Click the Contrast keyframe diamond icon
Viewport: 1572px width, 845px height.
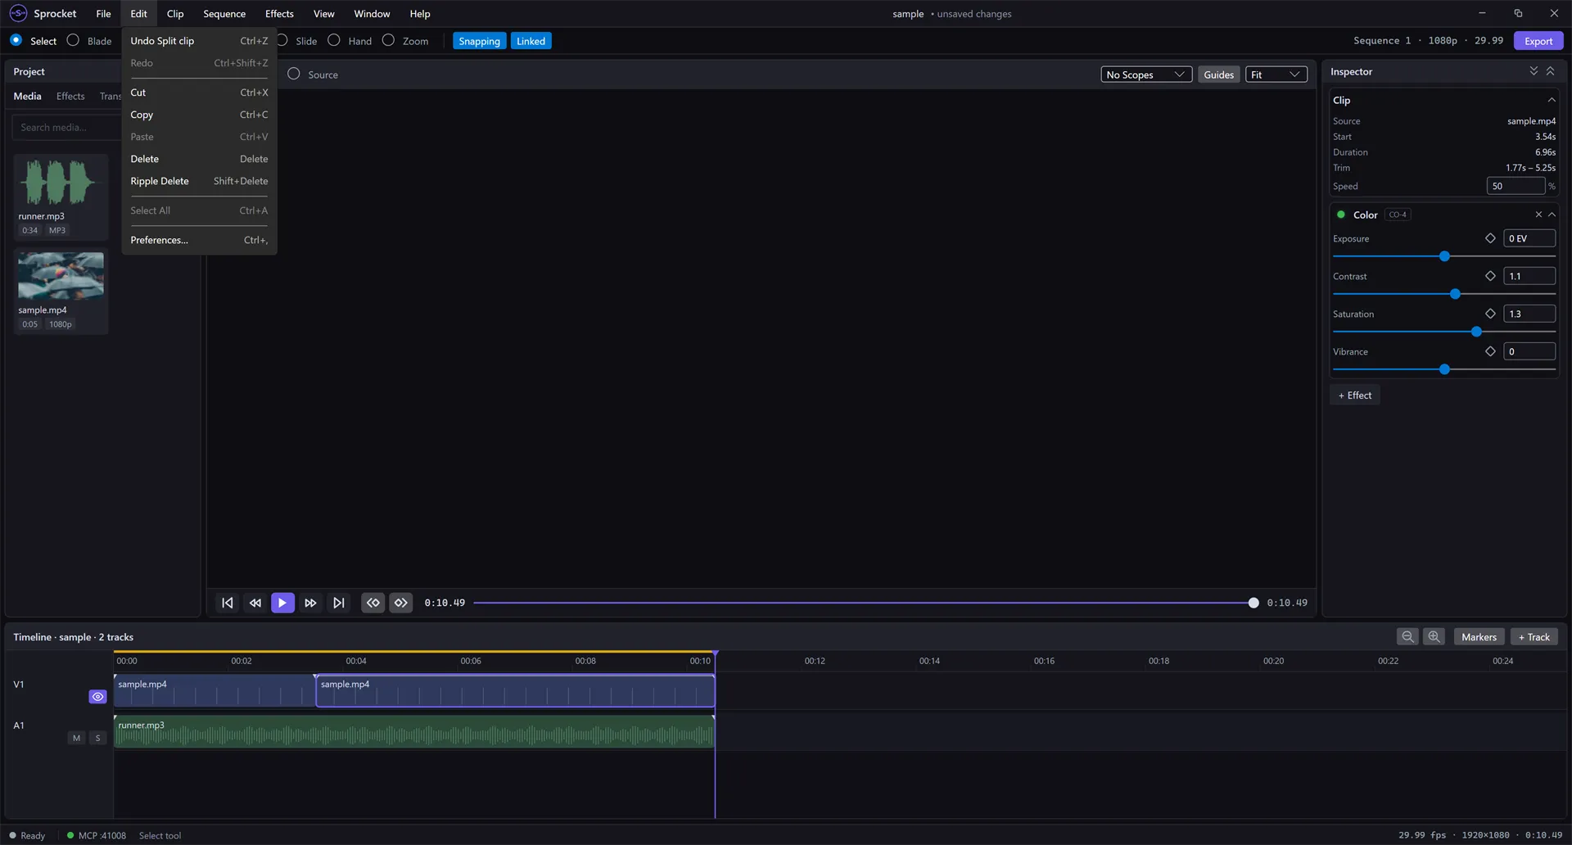[x=1490, y=276]
